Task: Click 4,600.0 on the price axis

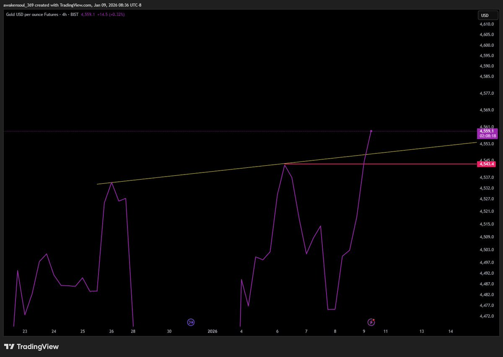Action: [487, 45]
